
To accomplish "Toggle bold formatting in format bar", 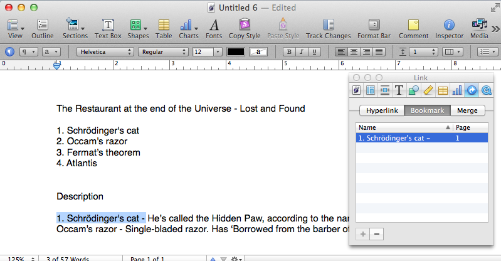I will (x=288, y=51).
